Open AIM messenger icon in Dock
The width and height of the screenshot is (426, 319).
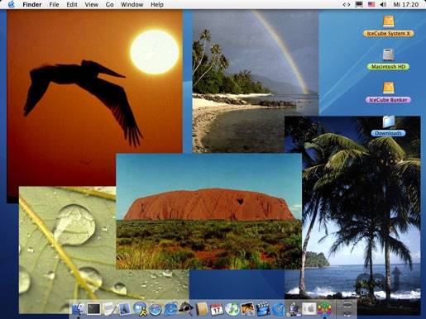click(140, 309)
